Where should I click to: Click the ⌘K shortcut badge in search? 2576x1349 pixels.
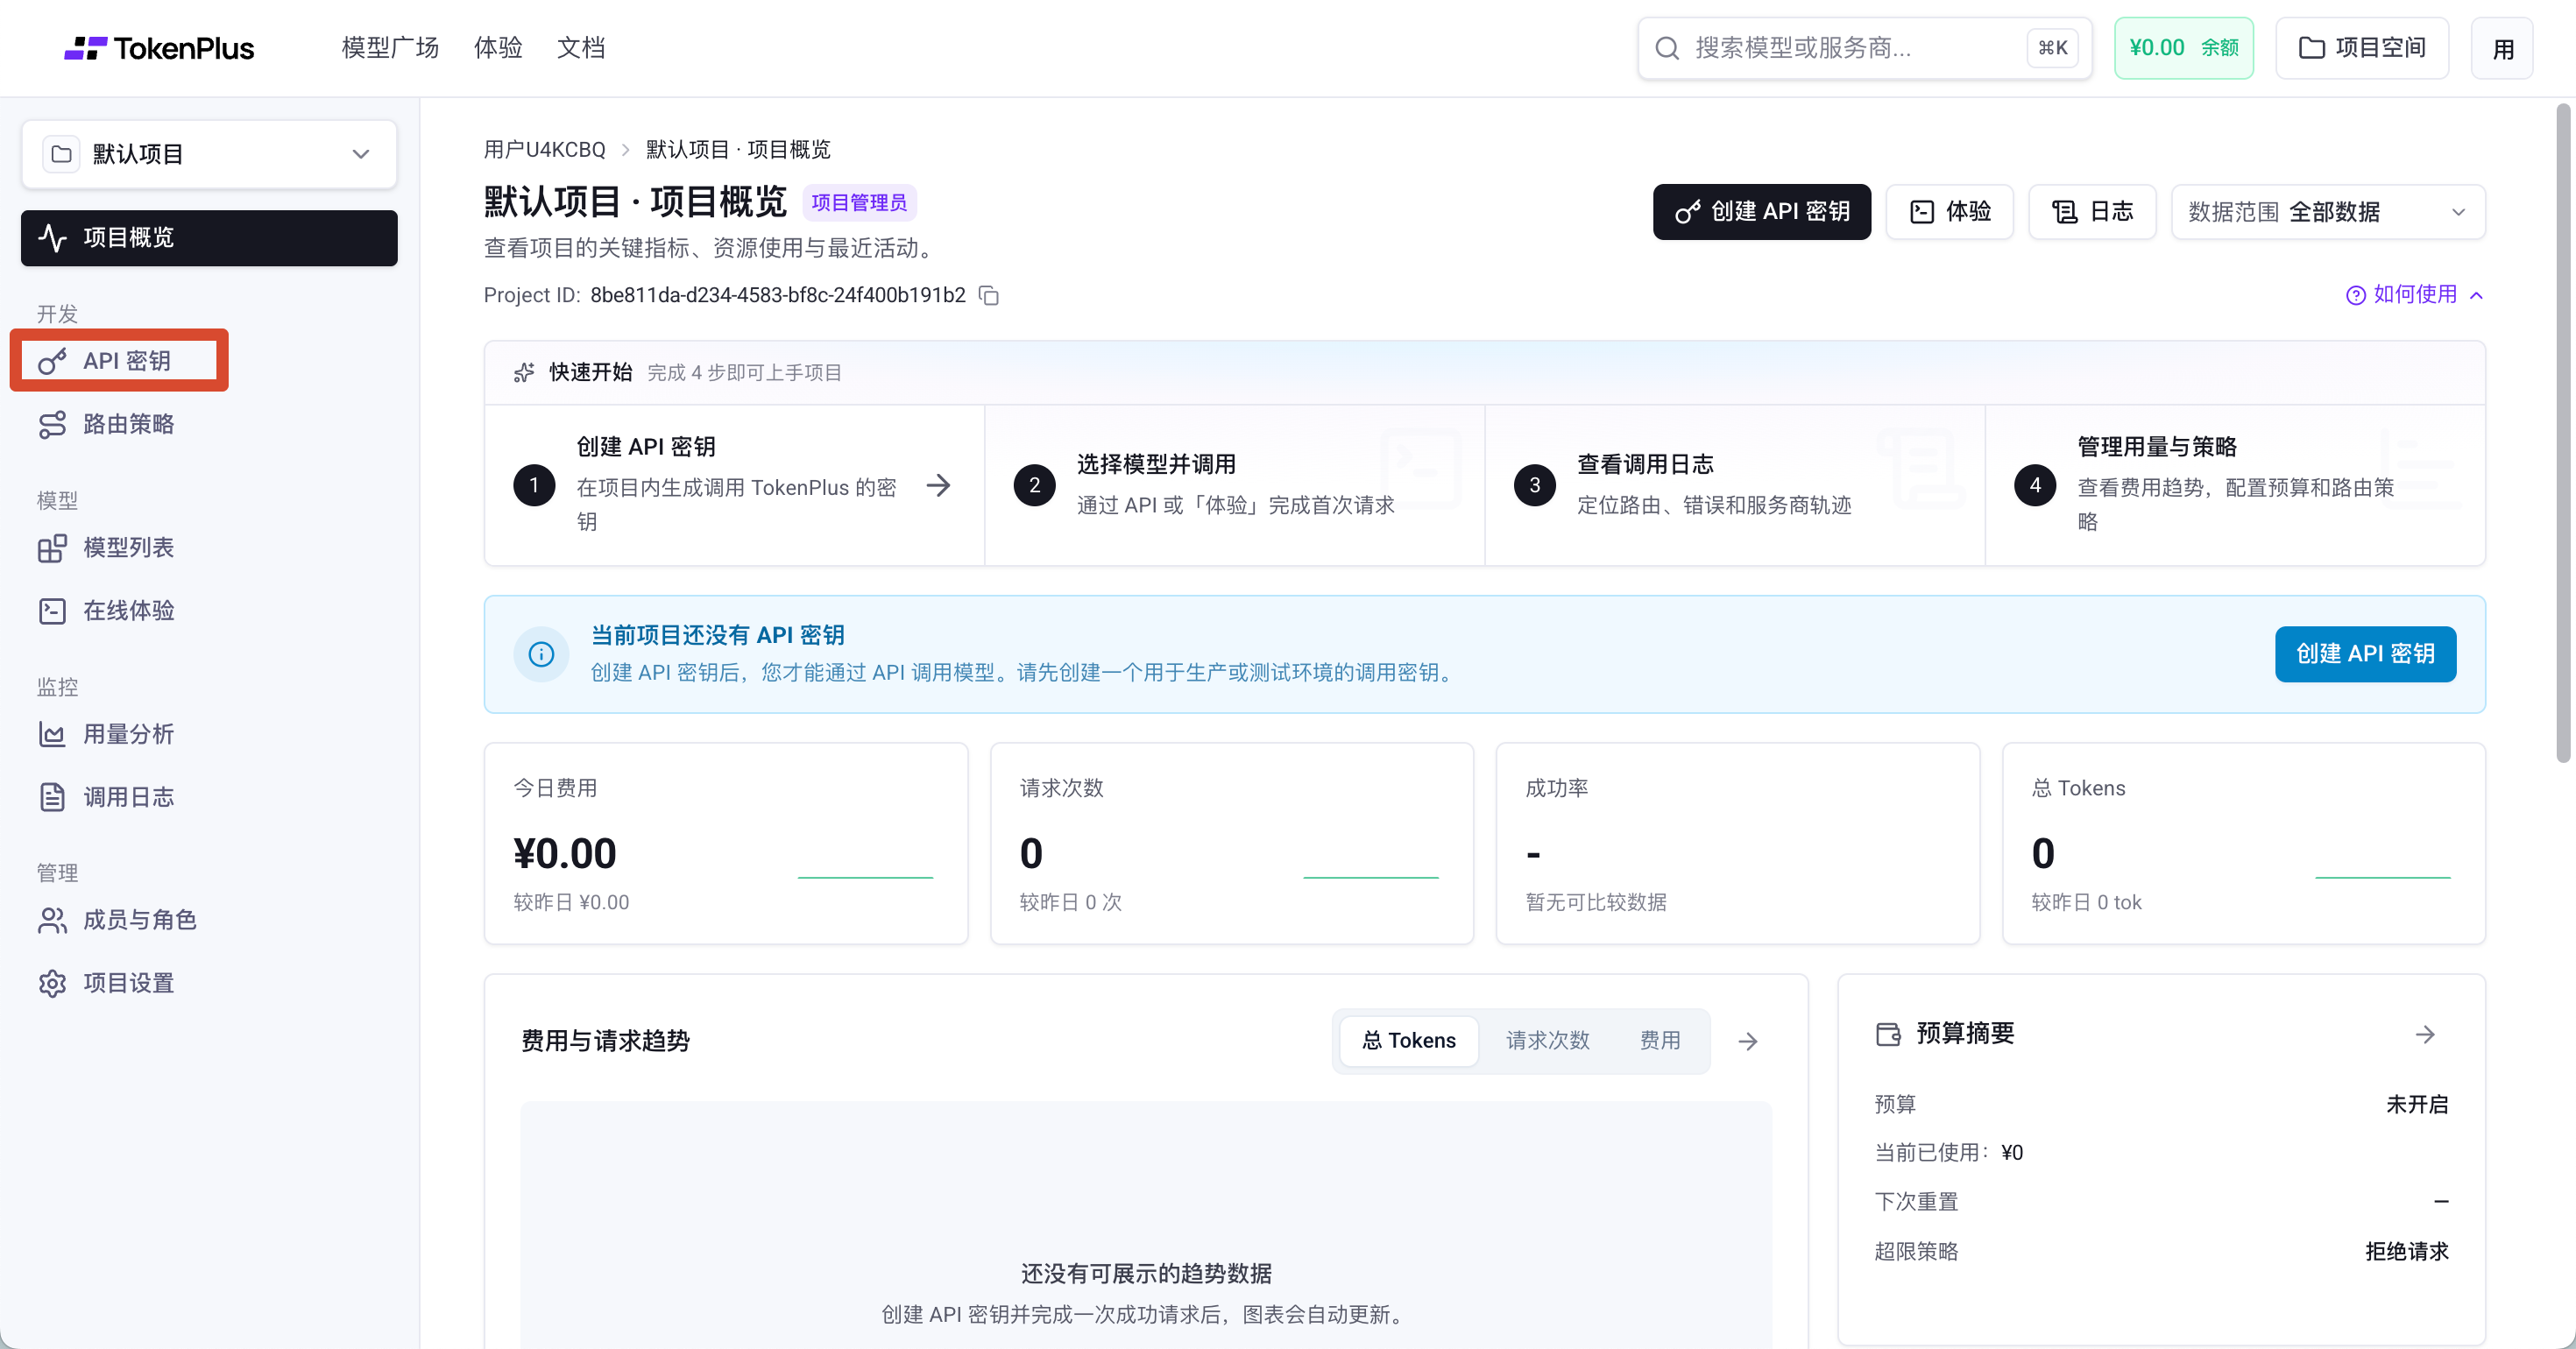[x=2053, y=48]
